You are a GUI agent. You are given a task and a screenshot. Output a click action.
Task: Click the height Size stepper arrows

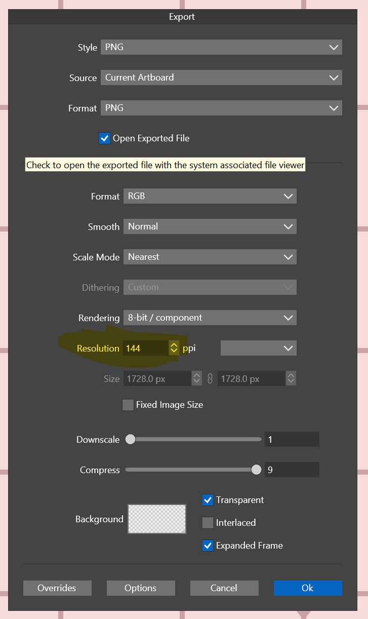pyautogui.click(x=291, y=378)
